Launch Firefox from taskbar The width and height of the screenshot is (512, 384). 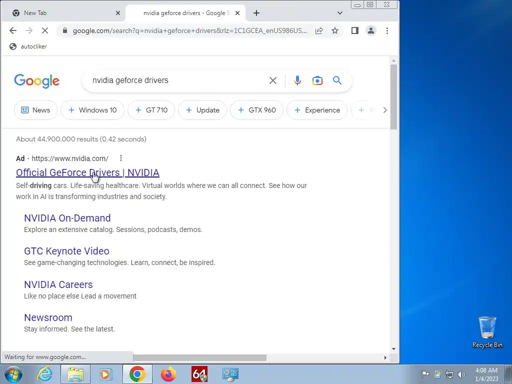pyautogui.click(x=168, y=374)
